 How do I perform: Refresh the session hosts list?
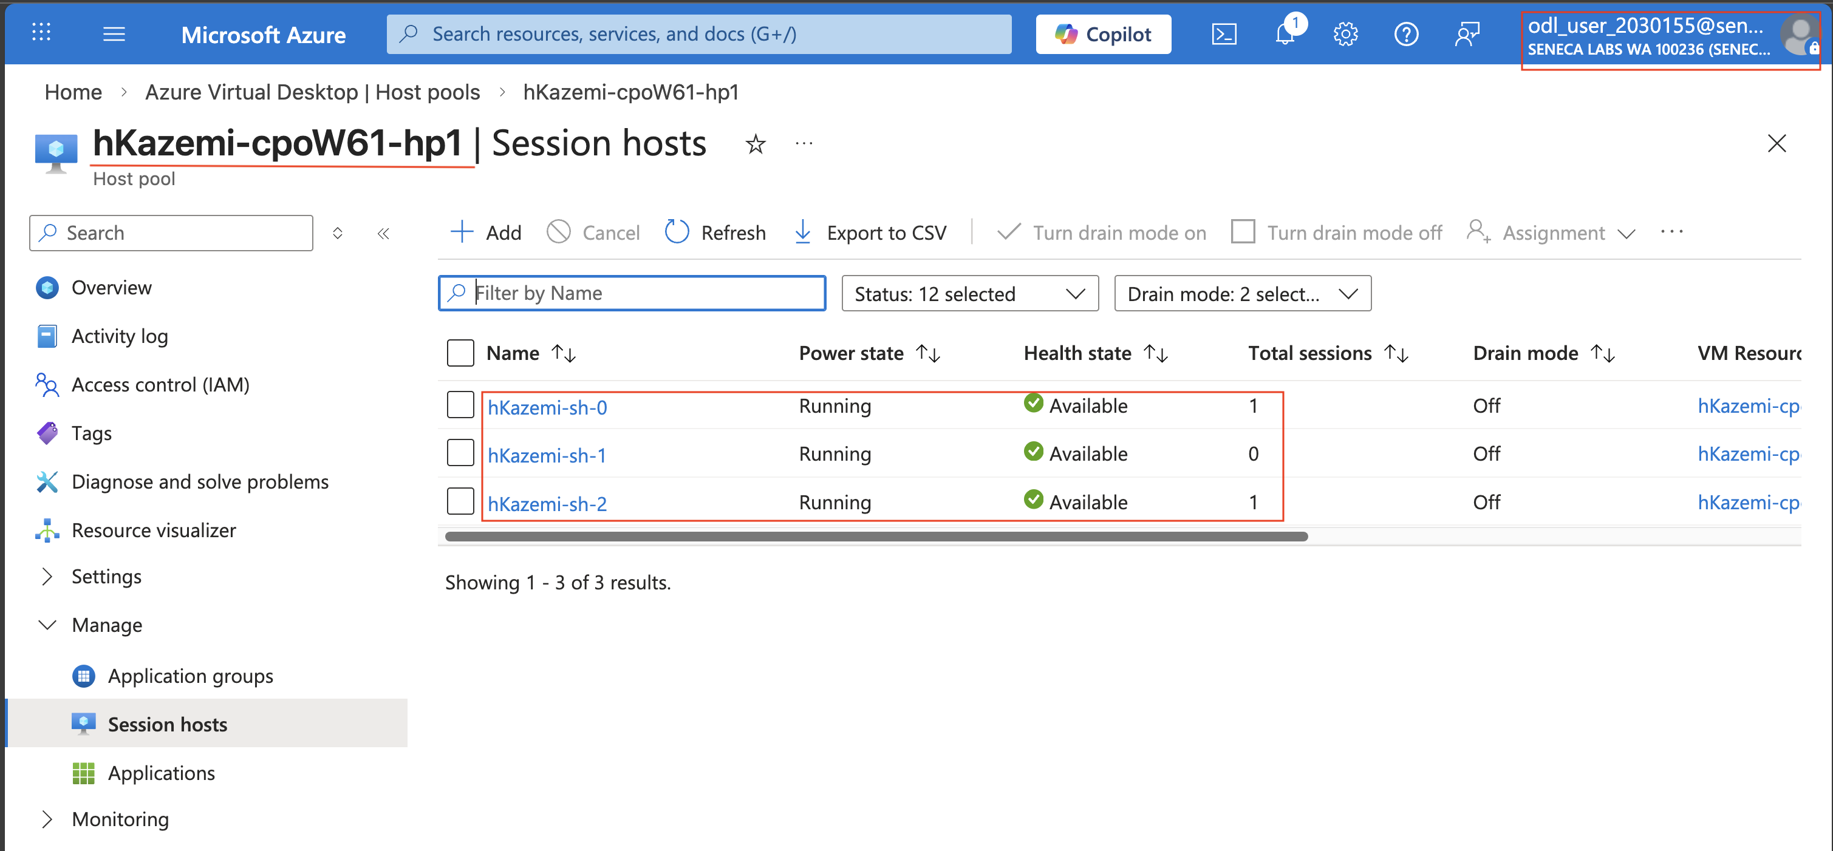pos(715,232)
